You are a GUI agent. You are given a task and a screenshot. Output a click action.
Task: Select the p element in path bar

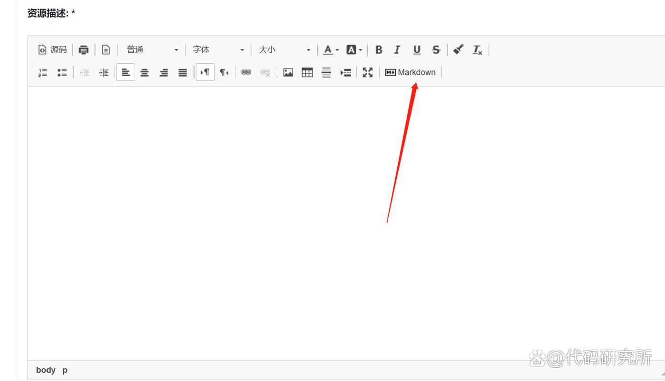[65, 370]
